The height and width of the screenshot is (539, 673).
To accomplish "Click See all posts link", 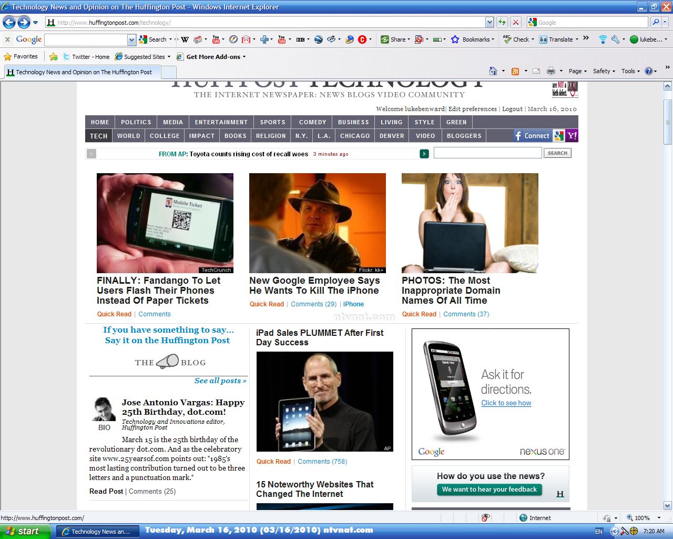I will 220,381.
